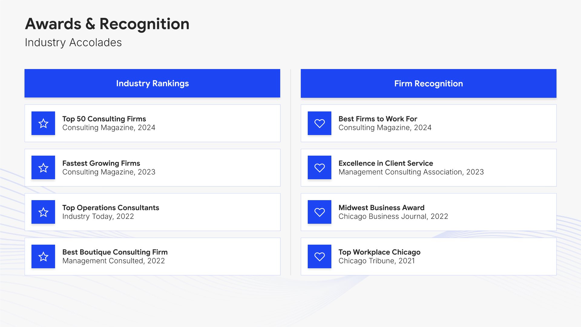Select Best Boutique Consulting Firm title text
Screen dimensions: 581x327
click(x=115, y=252)
